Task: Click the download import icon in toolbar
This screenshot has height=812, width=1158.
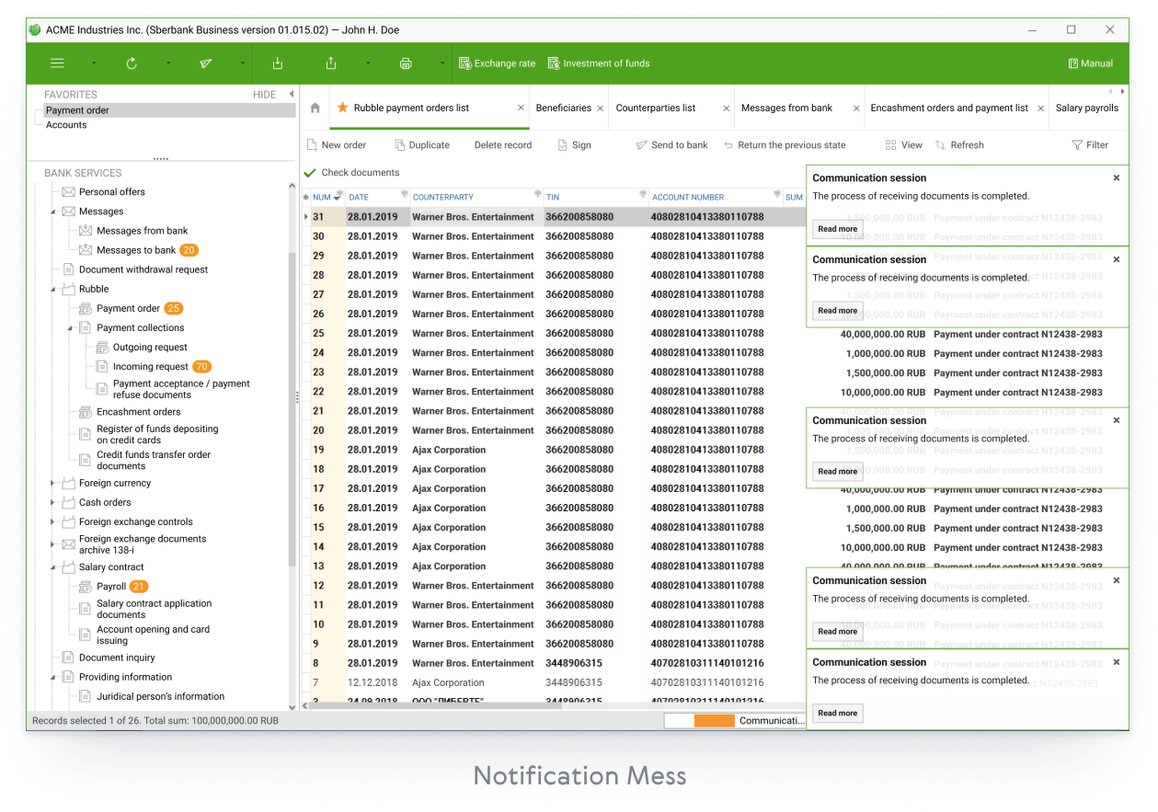Action: (x=278, y=63)
